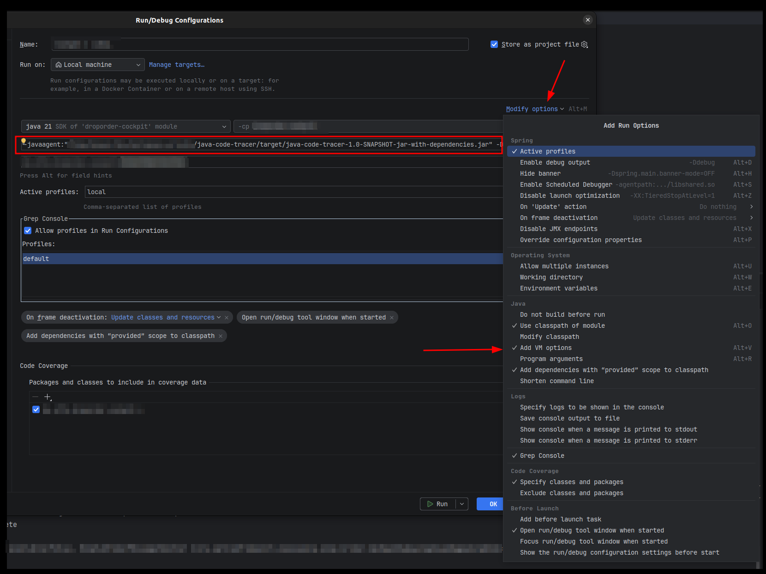
Task: Click the VM options javaagent field
Action: (262, 145)
